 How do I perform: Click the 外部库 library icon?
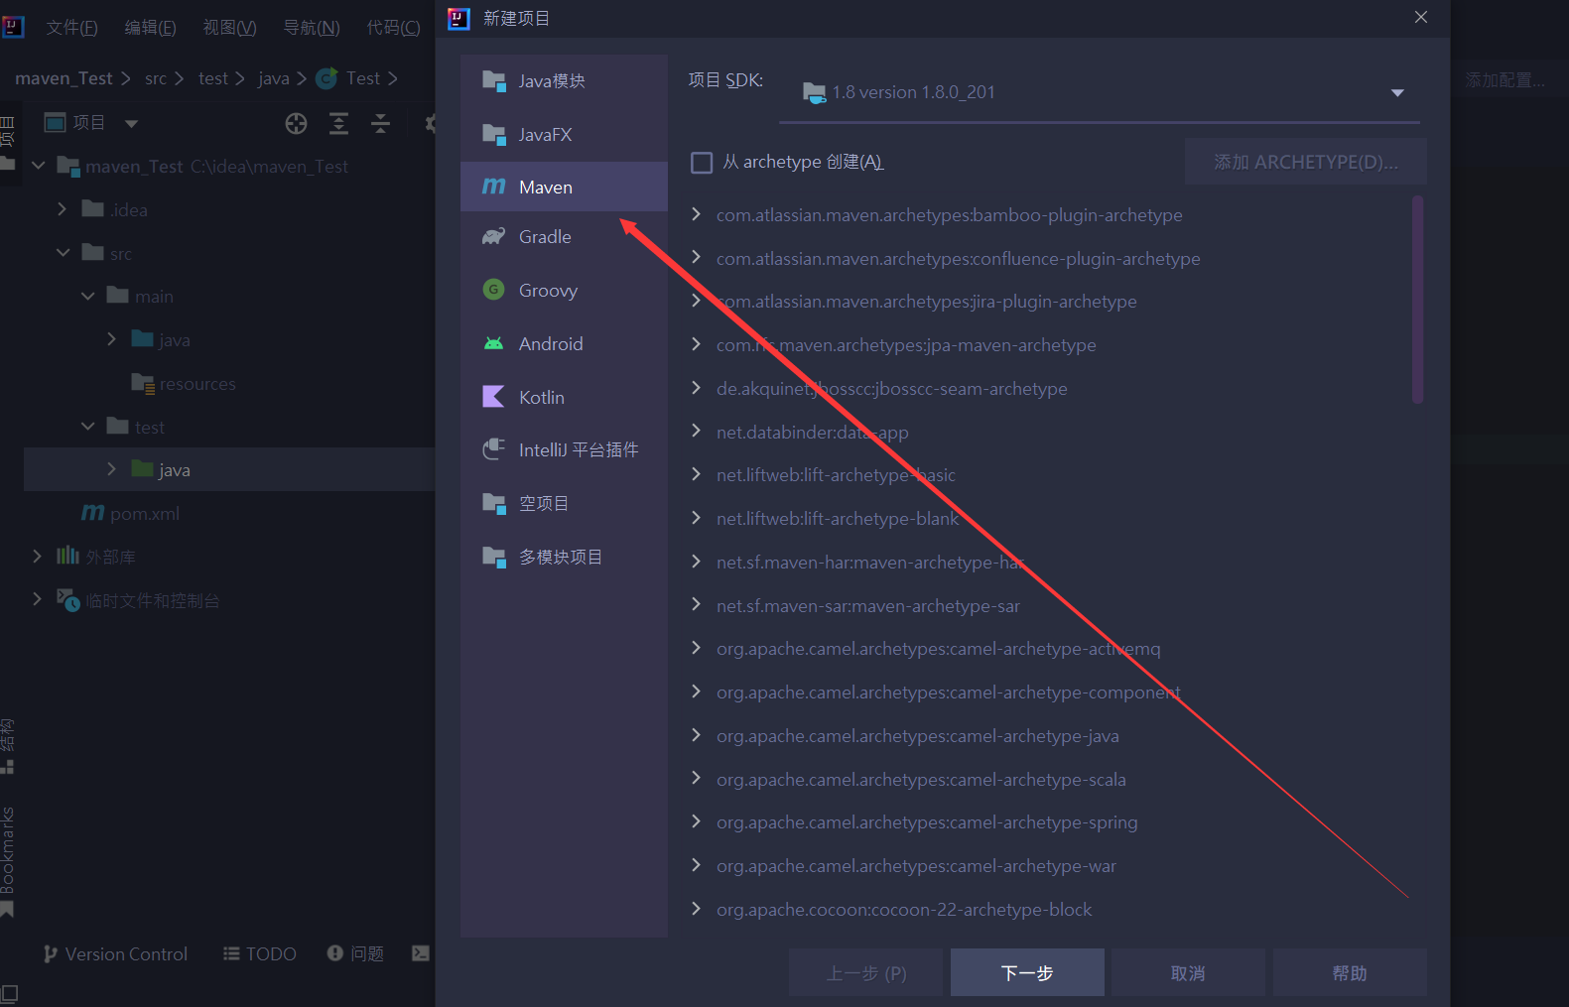(67, 556)
